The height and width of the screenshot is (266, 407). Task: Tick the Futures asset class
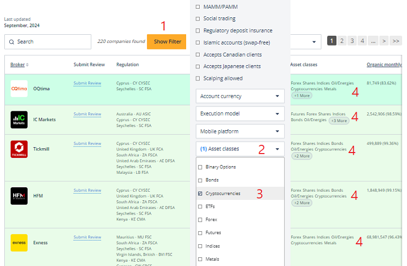pos(200,233)
